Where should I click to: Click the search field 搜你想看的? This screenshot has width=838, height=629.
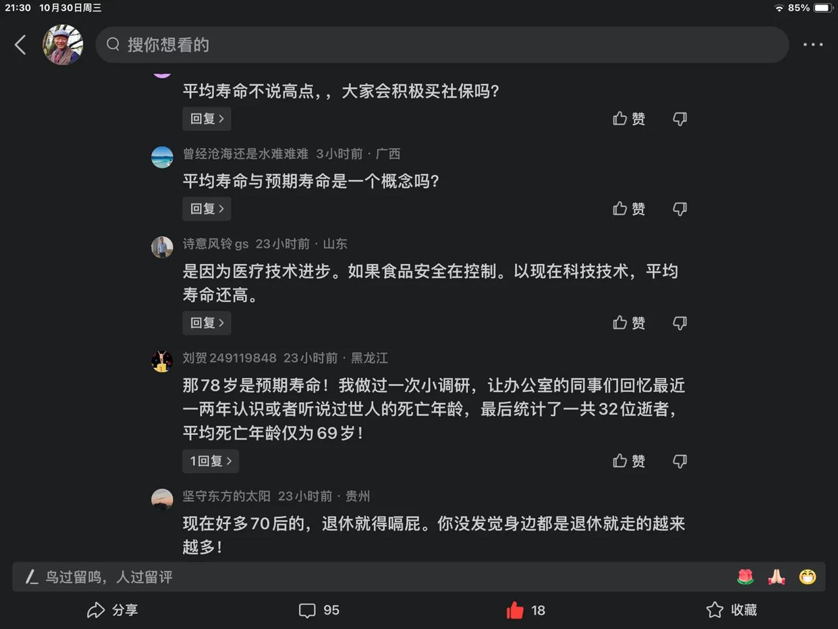tap(442, 45)
